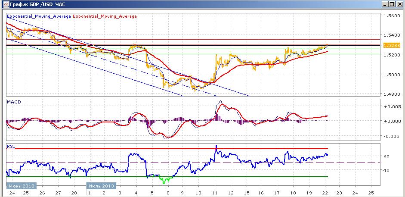Click the red Exponential_Moving_Average legend label
This screenshot has width=405, height=197.
coord(105,16)
